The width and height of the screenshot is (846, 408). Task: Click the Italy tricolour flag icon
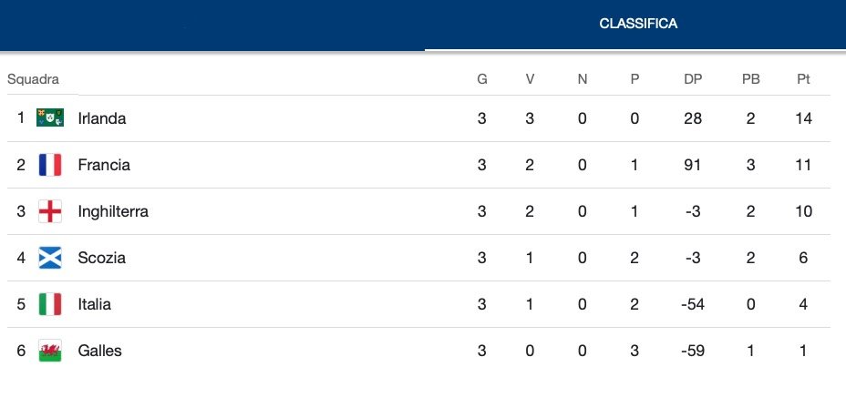click(x=50, y=304)
